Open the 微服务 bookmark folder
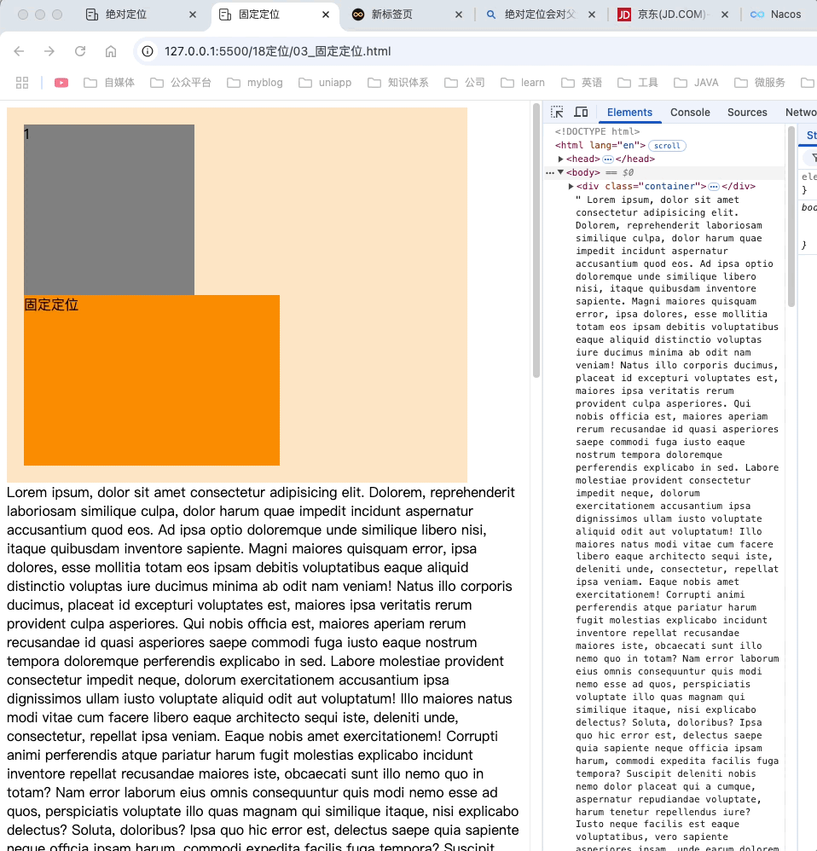The image size is (817, 851). tap(760, 83)
